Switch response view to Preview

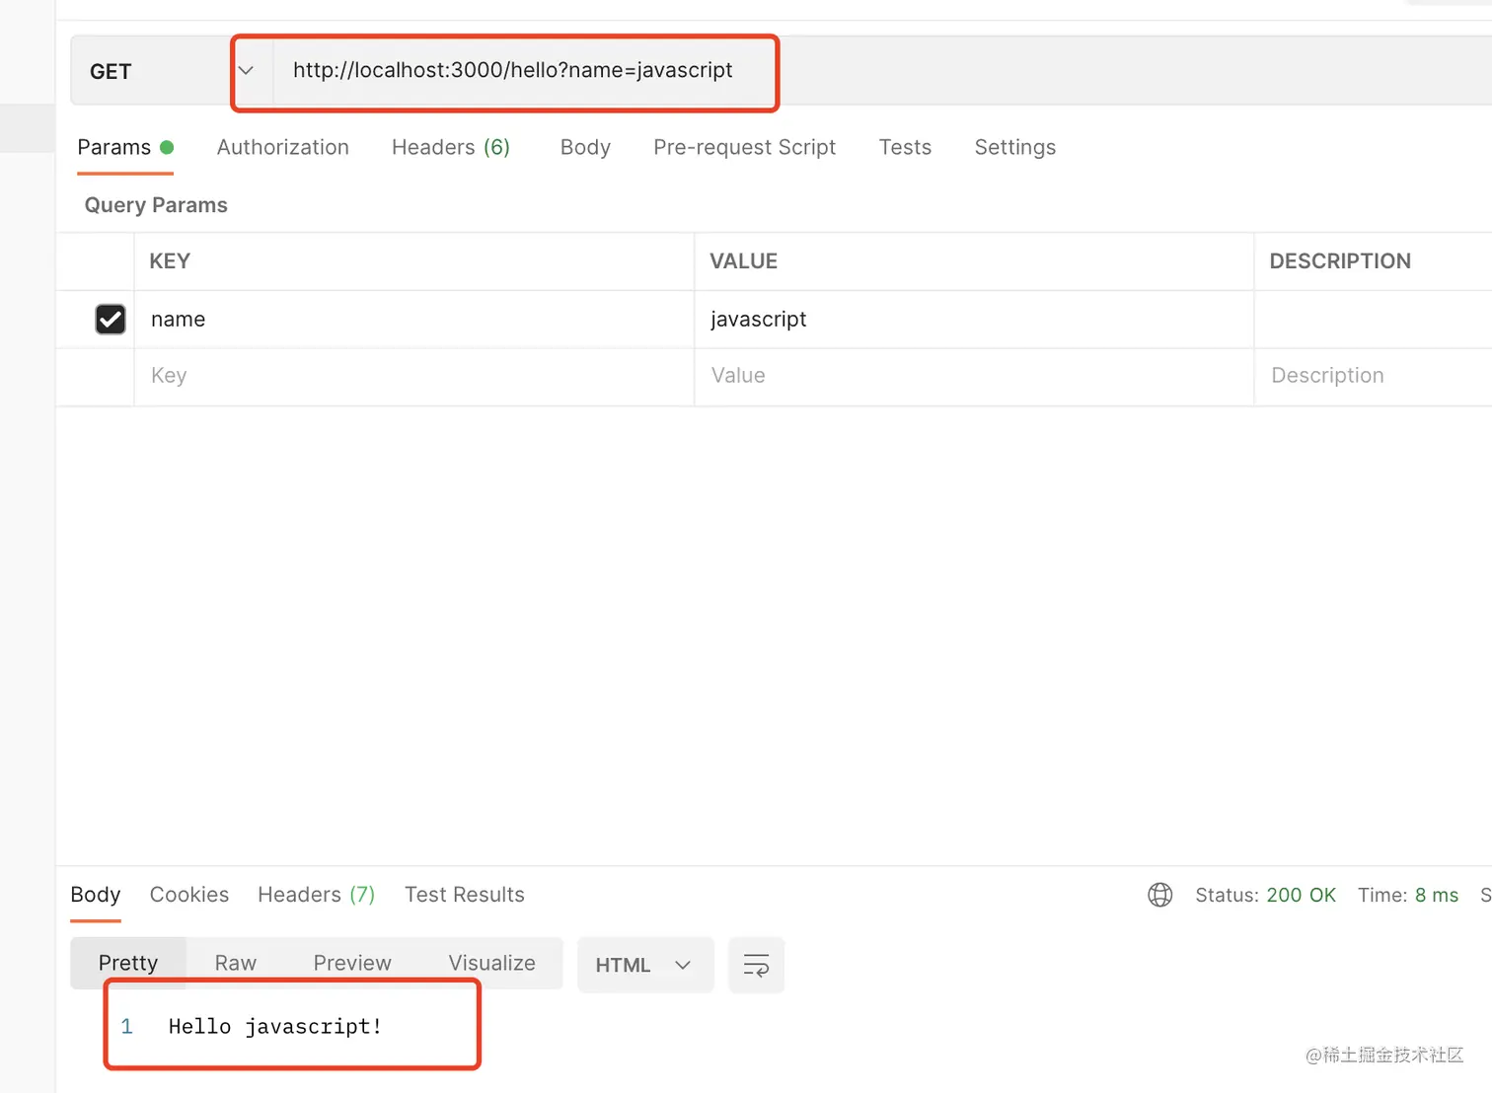coord(352,963)
